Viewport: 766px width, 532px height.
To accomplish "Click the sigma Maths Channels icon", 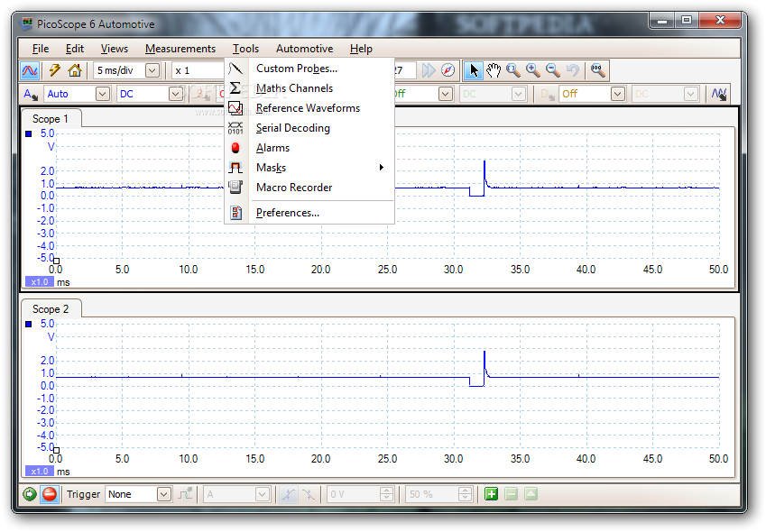I will (235, 88).
